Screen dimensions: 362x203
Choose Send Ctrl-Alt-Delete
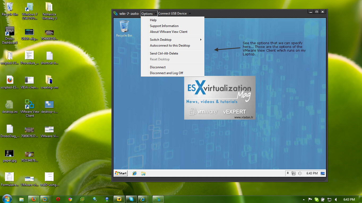[x=173, y=53]
